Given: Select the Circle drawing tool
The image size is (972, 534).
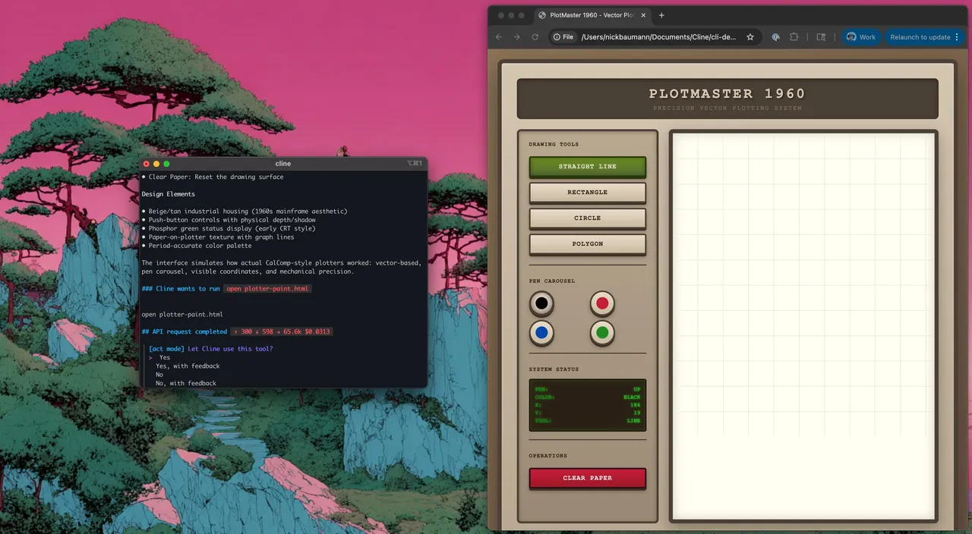Looking at the screenshot, I should 587,218.
